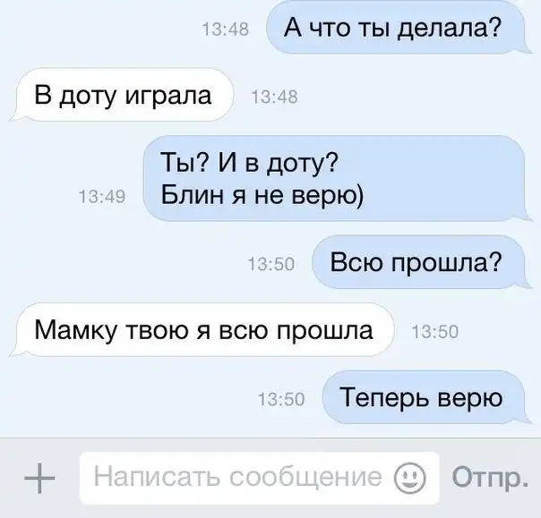The image size is (541, 518).
Task: Tap 13:48 timestamp beside А что ты делала?
Action: 226,29
